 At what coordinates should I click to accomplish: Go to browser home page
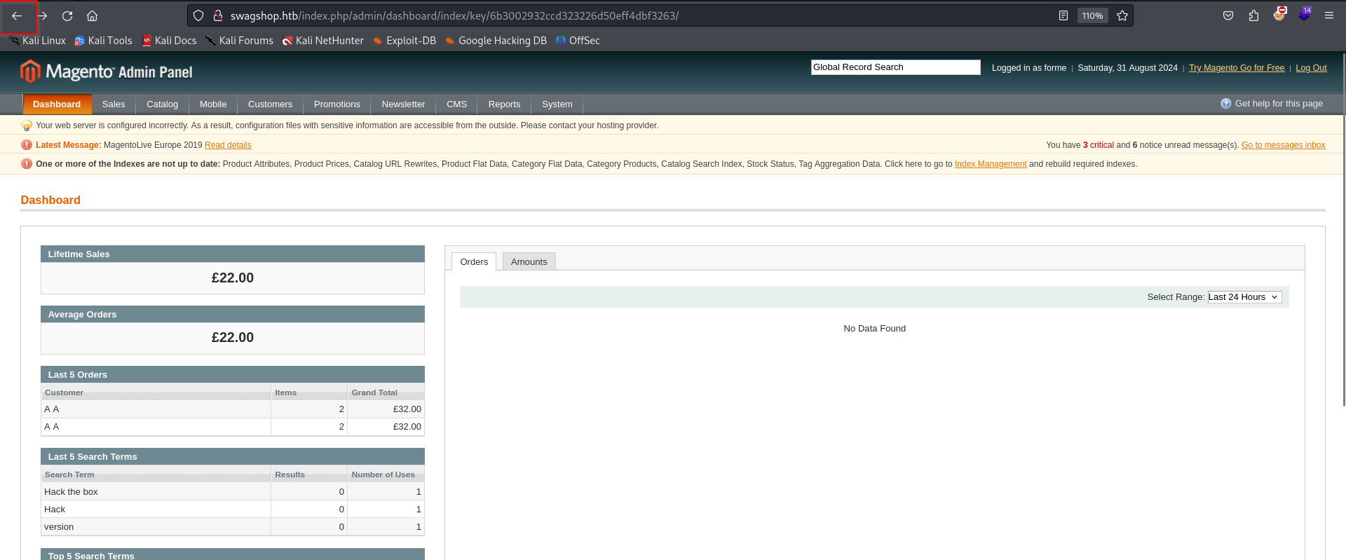pos(92,15)
